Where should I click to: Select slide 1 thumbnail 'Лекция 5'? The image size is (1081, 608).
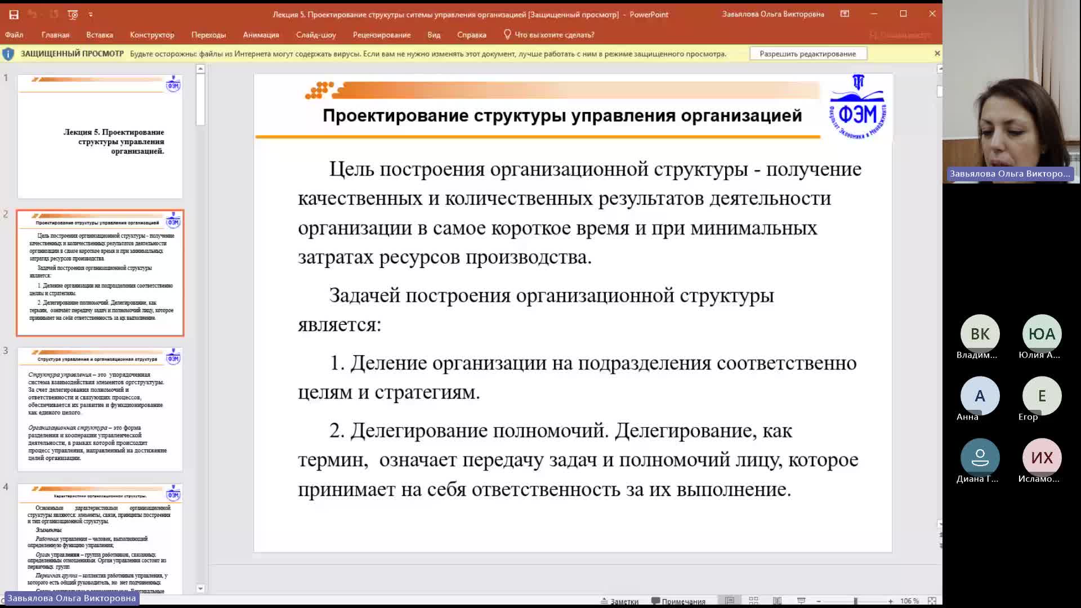(100, 136)
